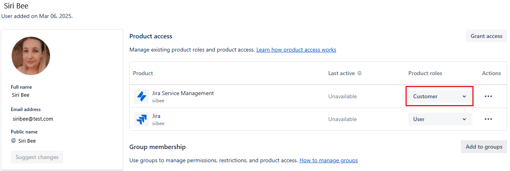Click the siribee@test.com email address
This screenshot has height=171, width=510.
(33, 119)
